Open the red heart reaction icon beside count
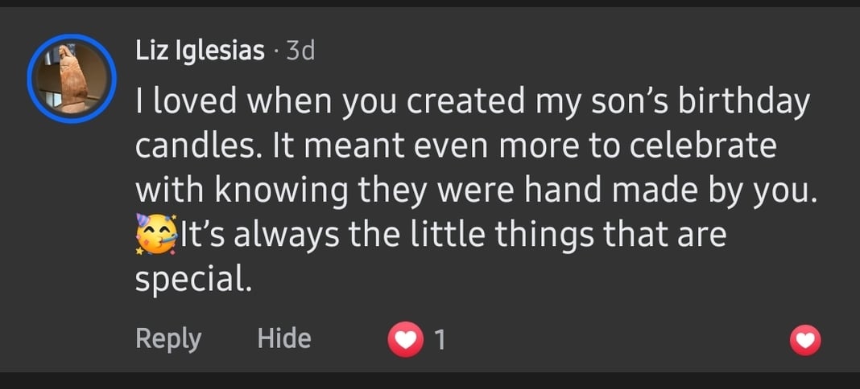This screenshot has width=860, height=389. 404,340
